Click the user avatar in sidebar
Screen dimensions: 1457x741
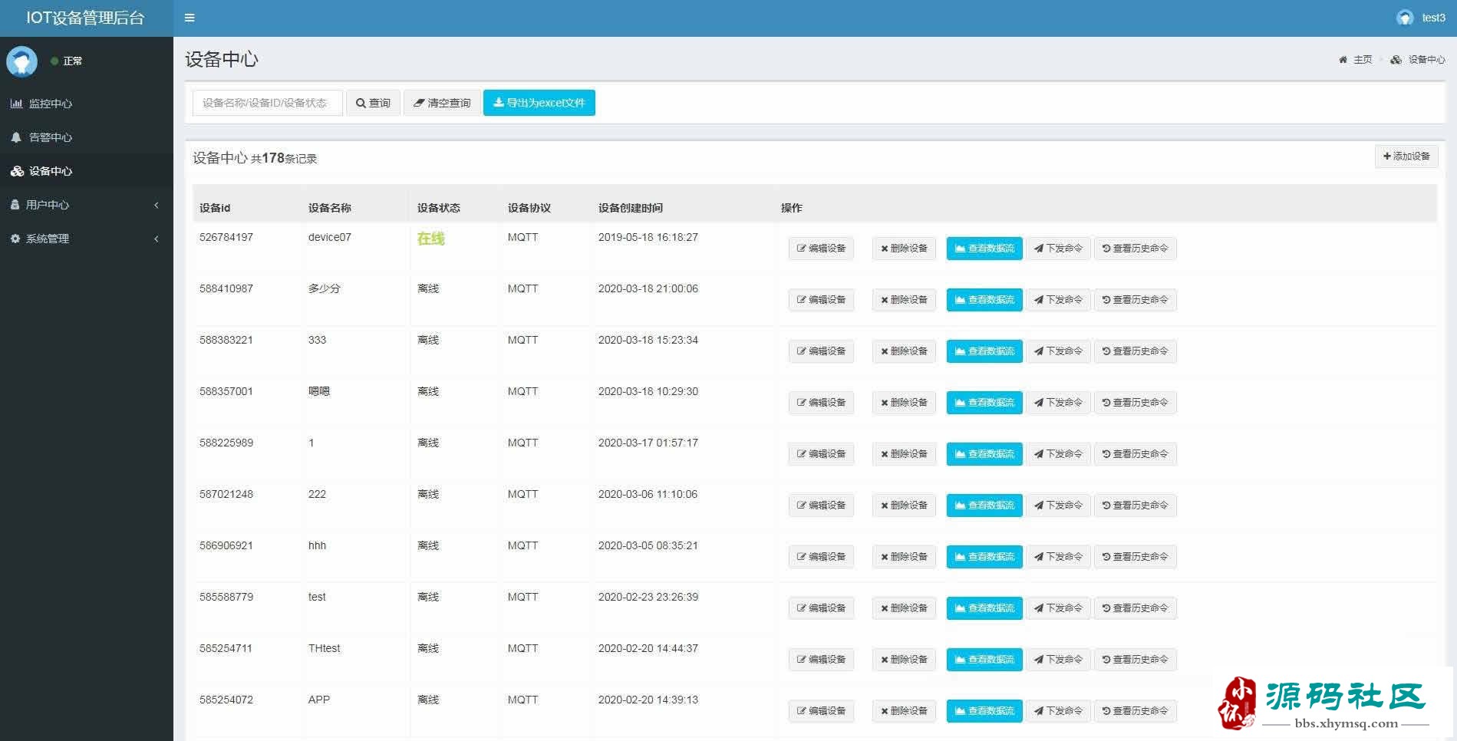21,61
